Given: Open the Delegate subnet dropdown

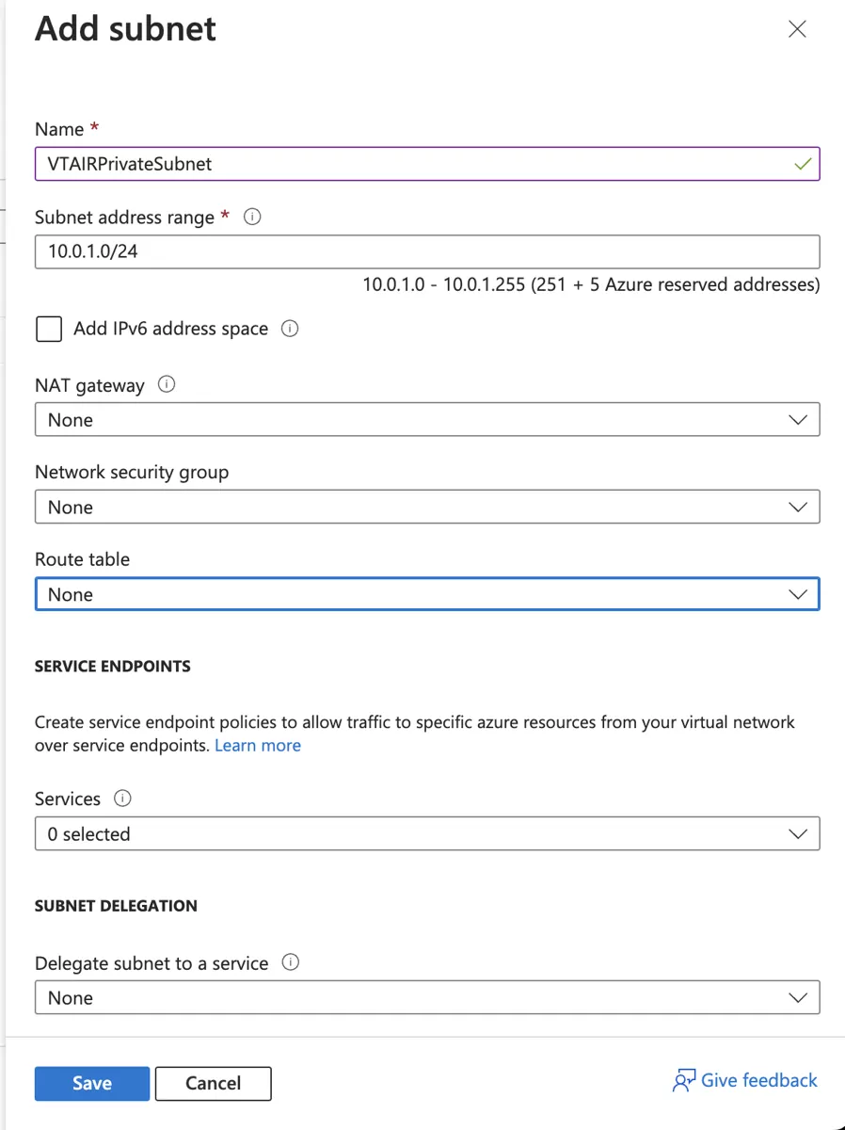Looking at the screenshot, I should click(798, 997).
